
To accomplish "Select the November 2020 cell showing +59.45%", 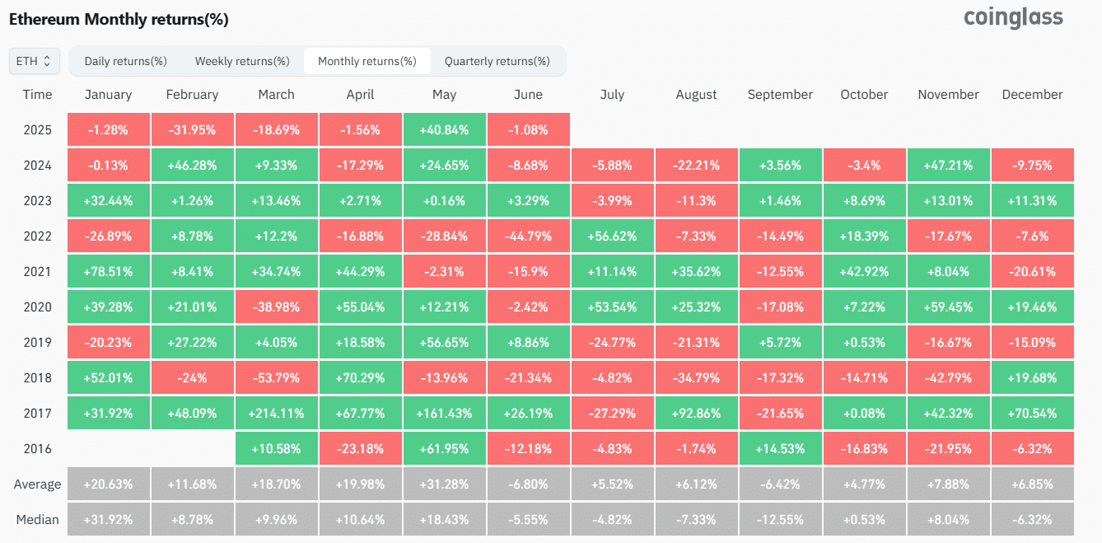I will [948, 307].
